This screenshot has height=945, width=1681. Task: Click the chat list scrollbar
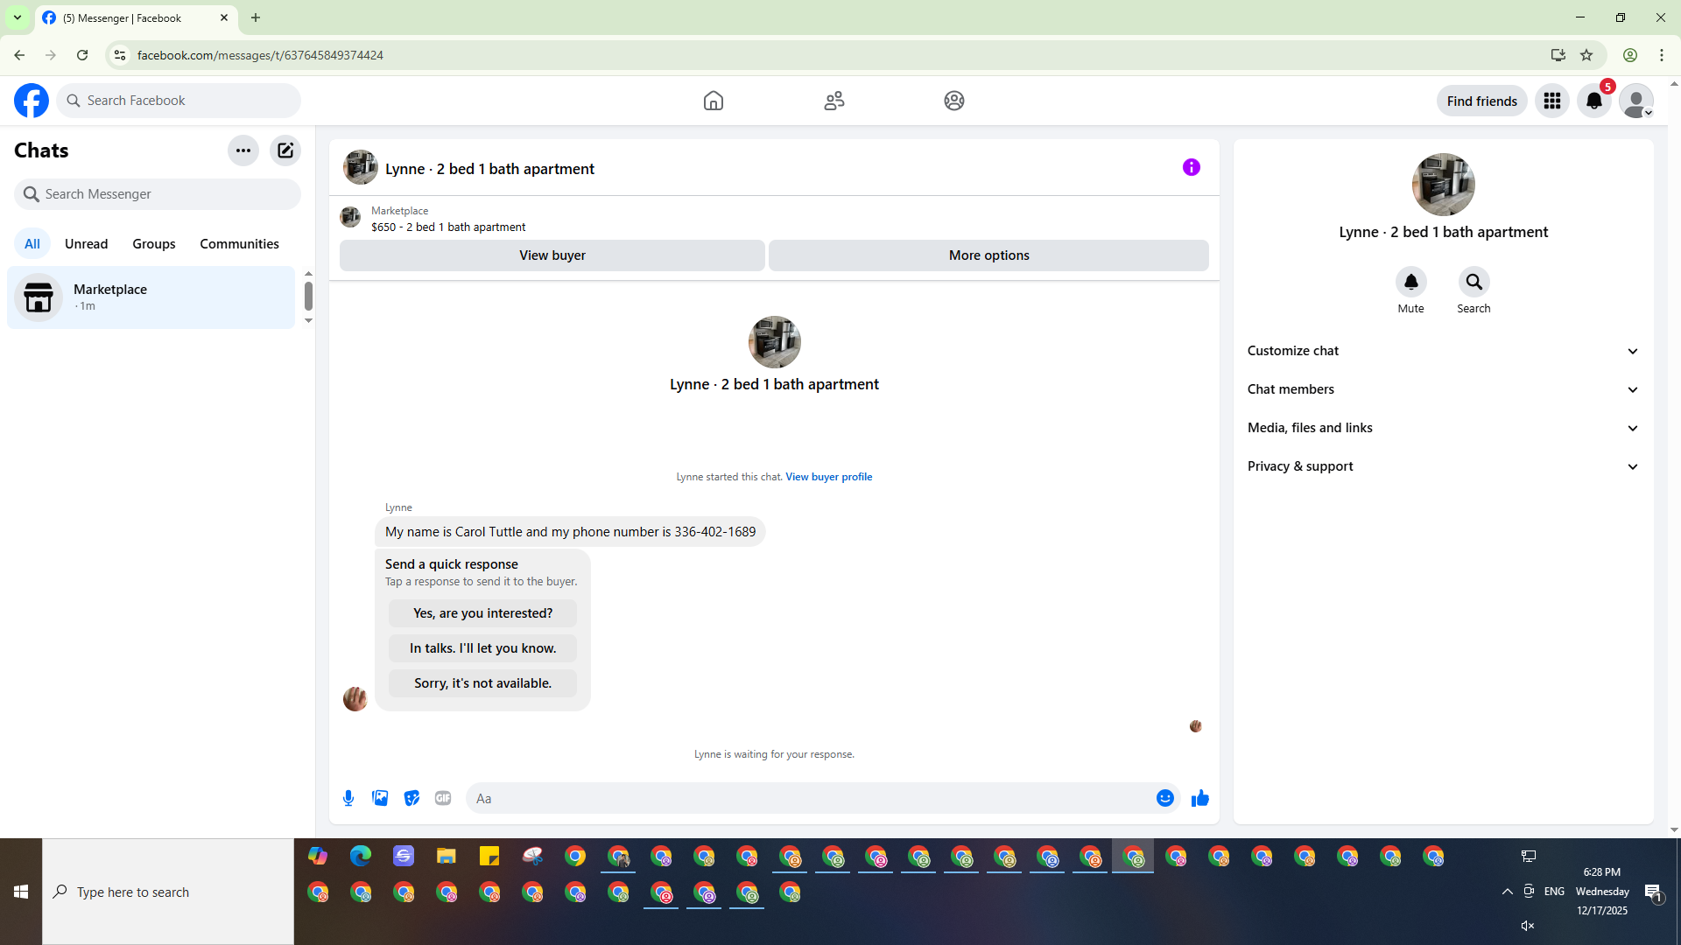(308, 297)
